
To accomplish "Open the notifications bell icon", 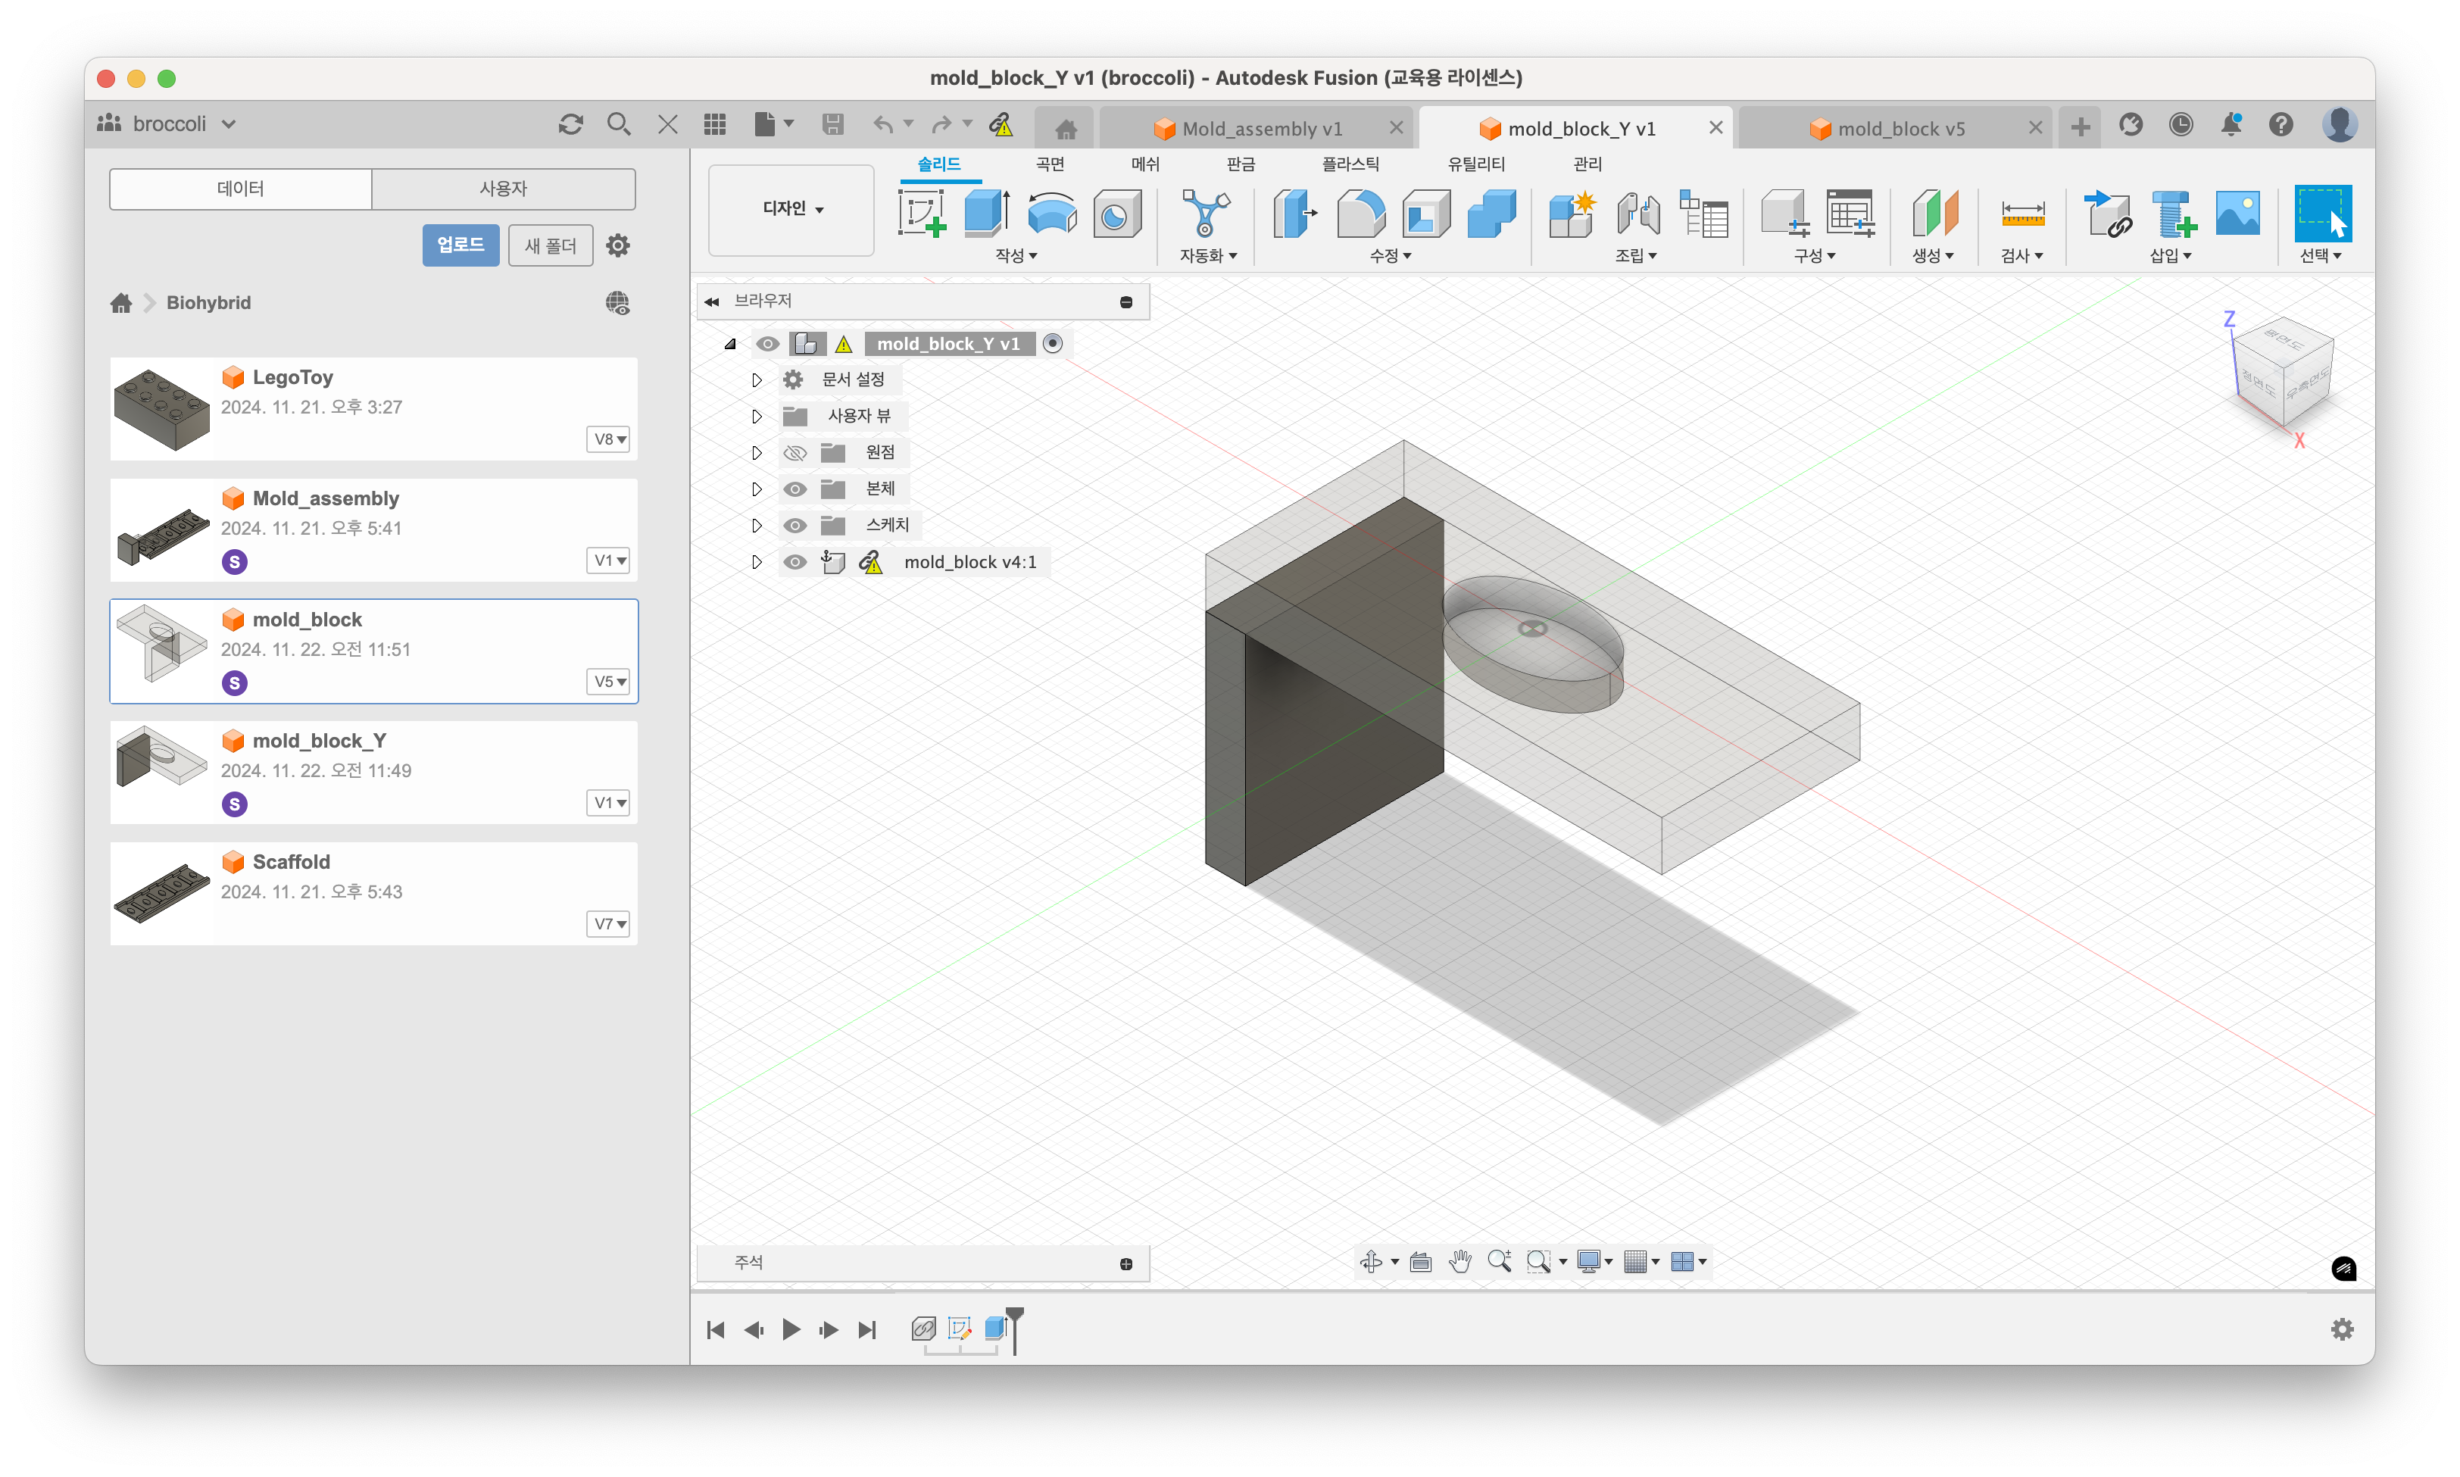I will [2231, 124].
